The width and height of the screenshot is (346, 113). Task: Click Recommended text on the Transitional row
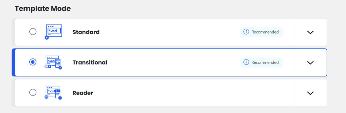click(x=265, y=62)
